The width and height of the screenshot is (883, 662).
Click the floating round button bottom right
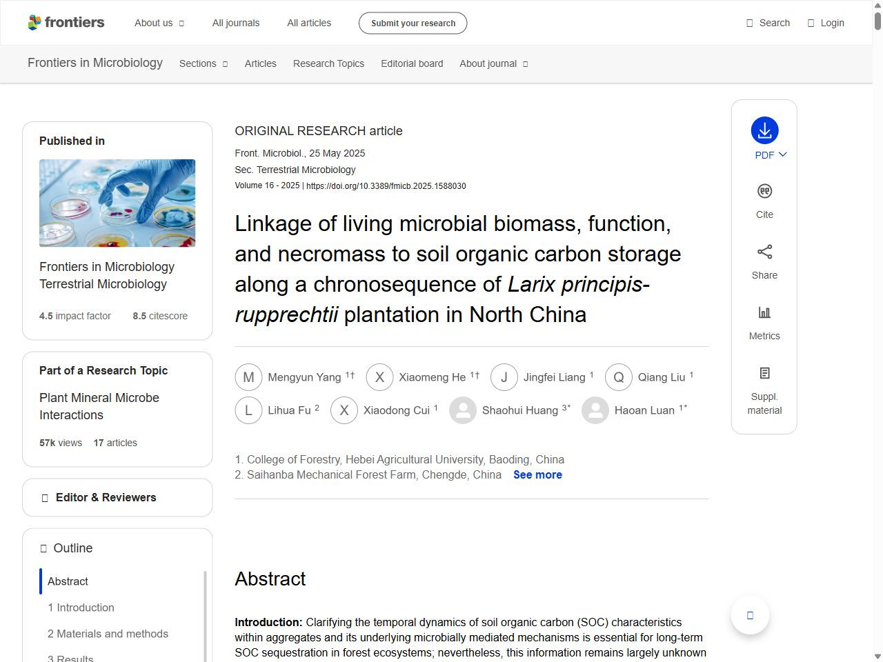pyautogui.click(x=750, y=615)
